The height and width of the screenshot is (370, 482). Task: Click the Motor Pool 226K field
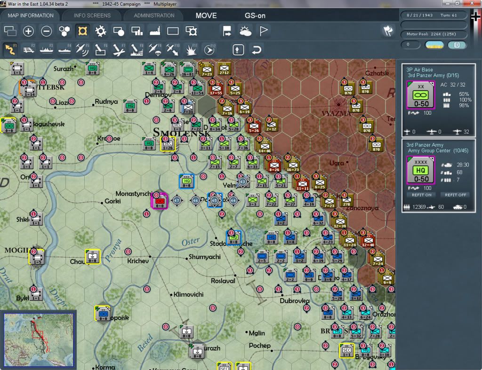click(x=434, y=34)
